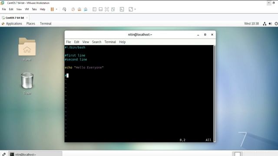The image size is (278, 156).
Task: Open the Places menu in the top panel
Action: (x=31, y=23)
